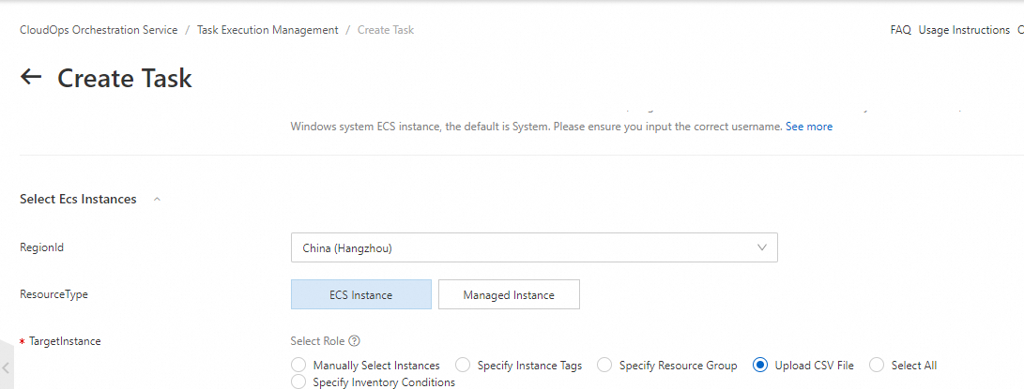Screen dimensions: 1024x389
Task: Go to CloudOps Orchestration Service breadcrumb
Action: tap(99, 30)
